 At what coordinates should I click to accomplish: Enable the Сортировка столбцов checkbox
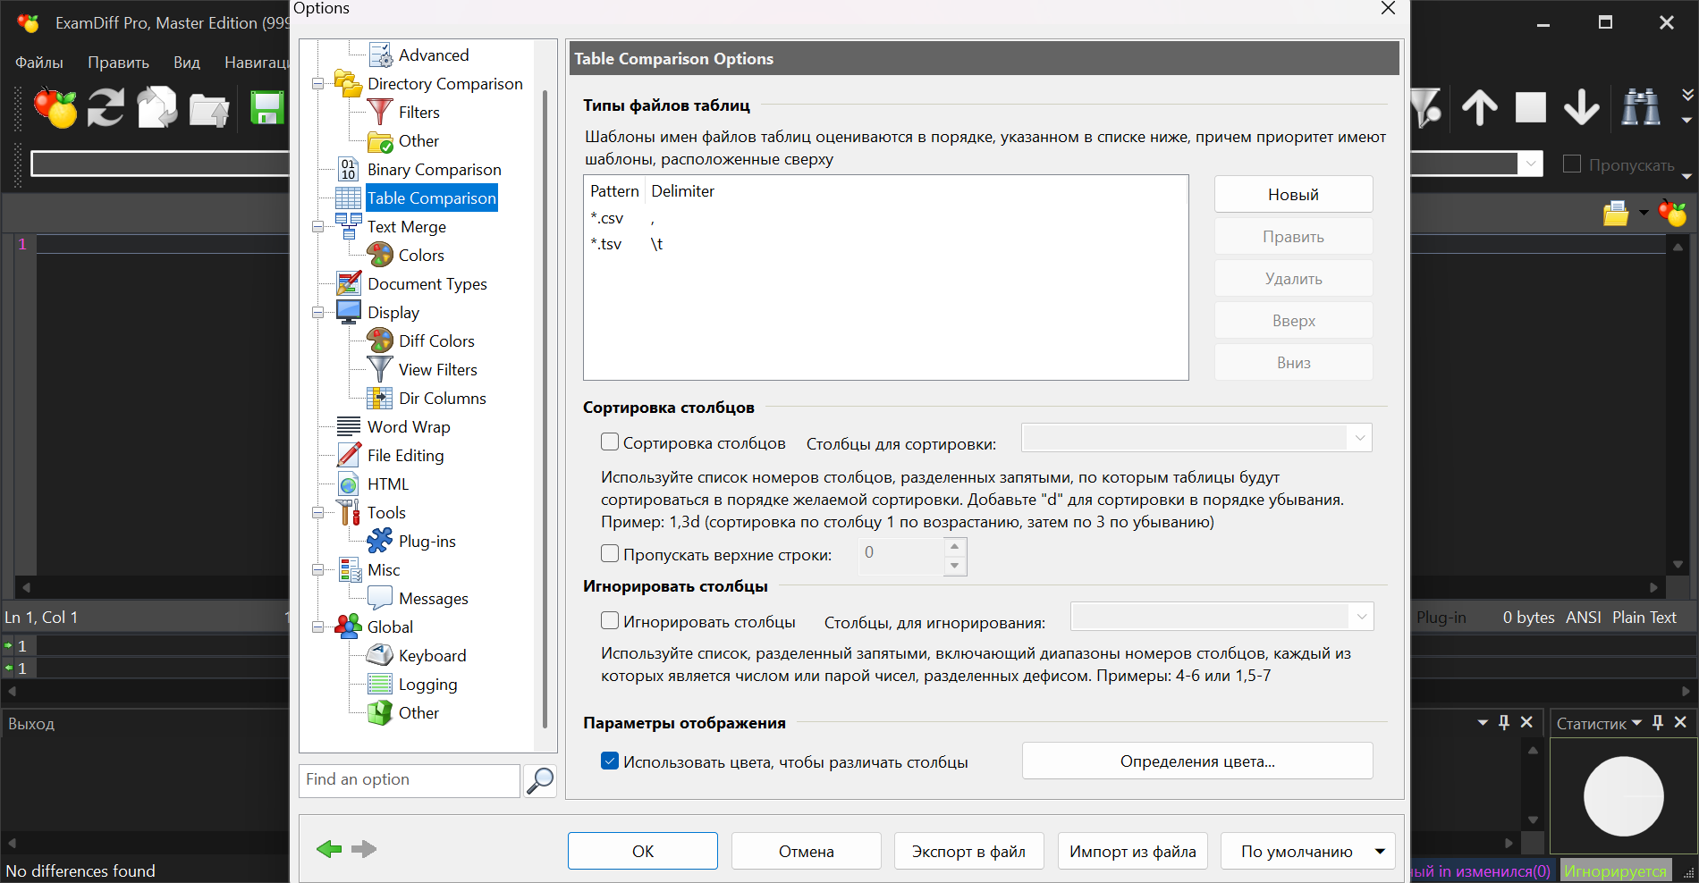(610, 441)
